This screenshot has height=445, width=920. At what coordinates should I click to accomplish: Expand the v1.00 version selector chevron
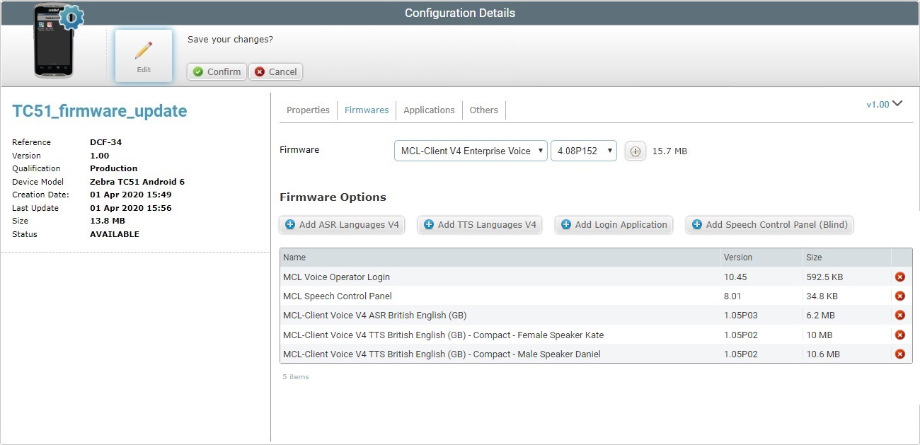tap(897, 103)
